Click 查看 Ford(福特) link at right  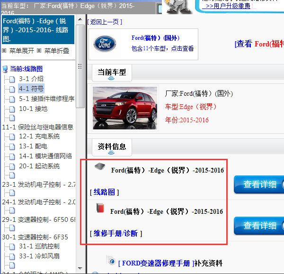click(x=259, y=44)
